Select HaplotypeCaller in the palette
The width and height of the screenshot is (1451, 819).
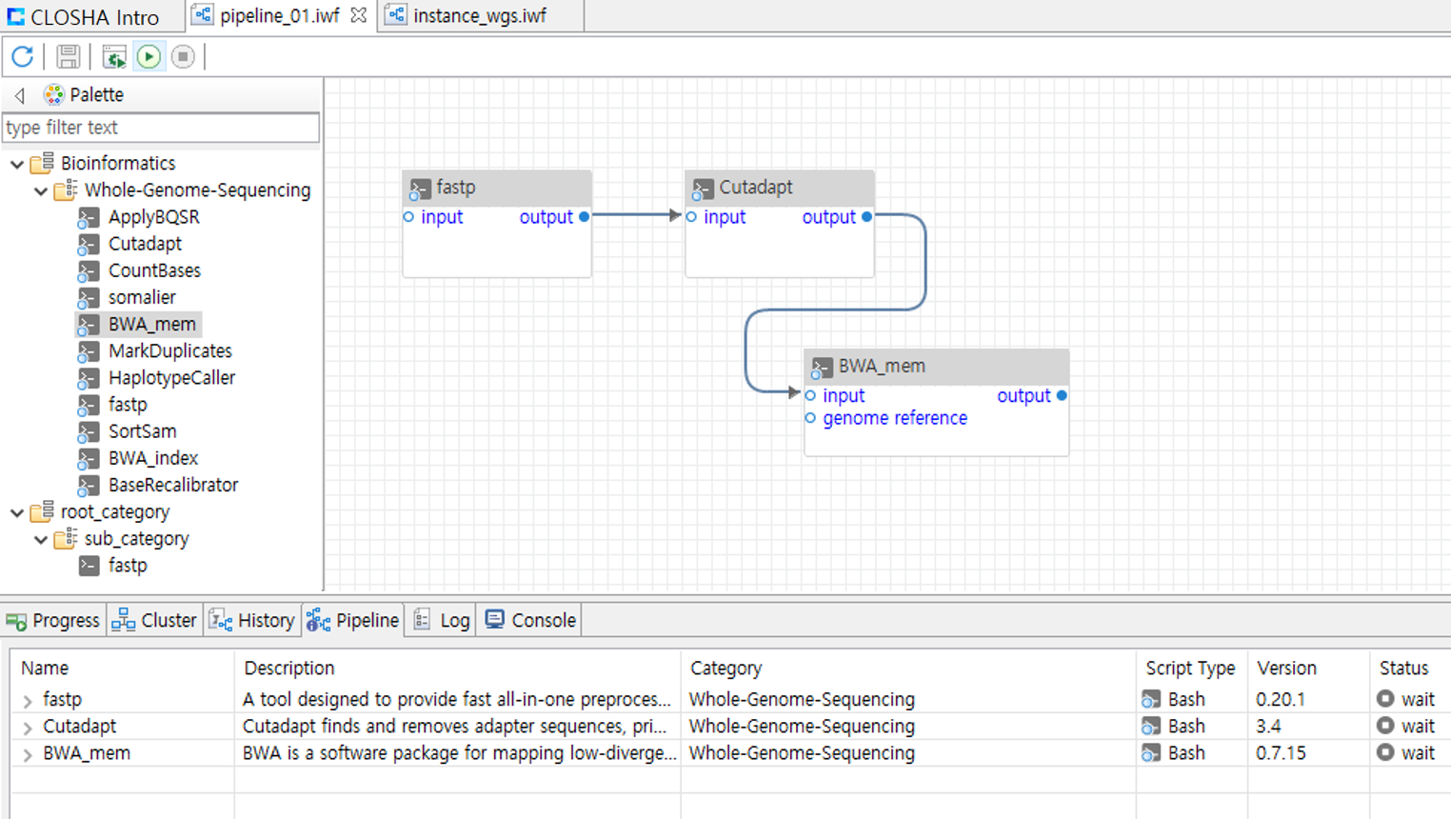click(171, 378)
